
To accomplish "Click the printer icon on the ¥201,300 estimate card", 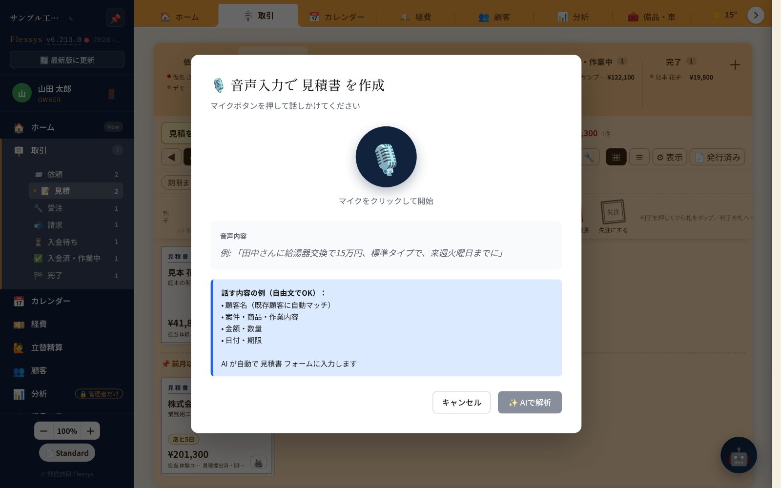I will (258, 462).
